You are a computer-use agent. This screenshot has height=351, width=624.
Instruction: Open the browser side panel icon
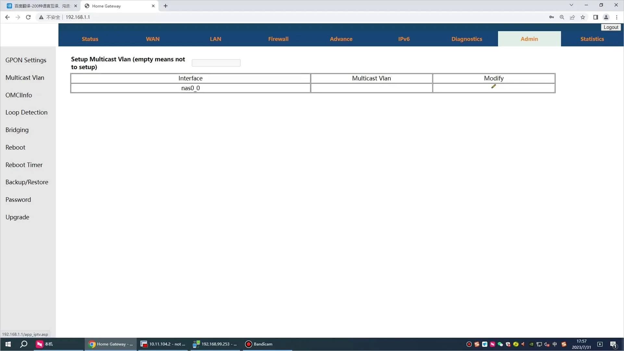(595, 17)
